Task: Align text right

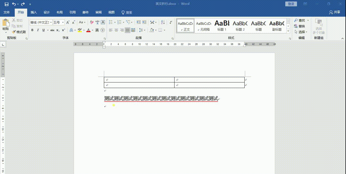Action: pos(122,30)
